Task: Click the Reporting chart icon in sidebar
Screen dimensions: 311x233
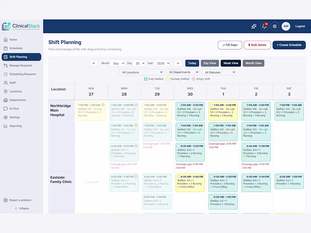Action: [6, 126]
